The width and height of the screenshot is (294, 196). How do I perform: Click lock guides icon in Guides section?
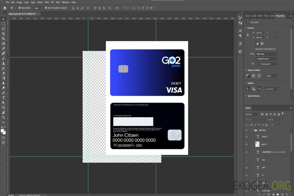(x=253, y=89)
